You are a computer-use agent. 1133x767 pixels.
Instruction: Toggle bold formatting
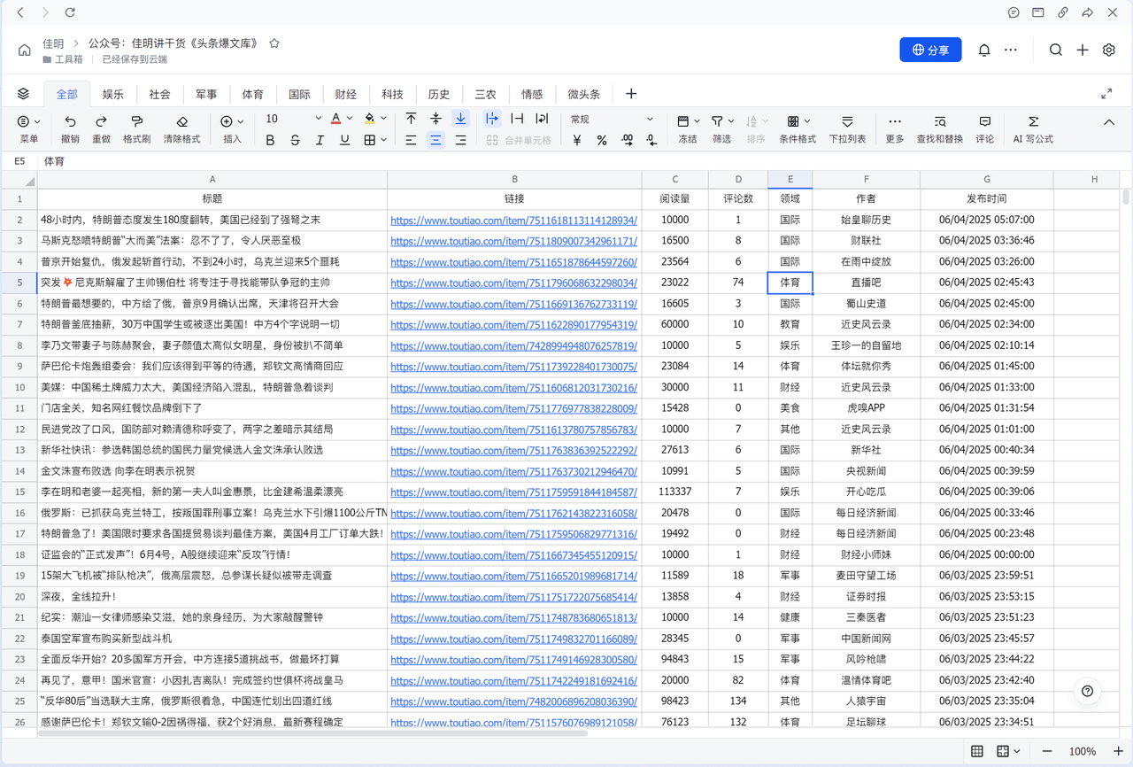click(x=270, y=140)
